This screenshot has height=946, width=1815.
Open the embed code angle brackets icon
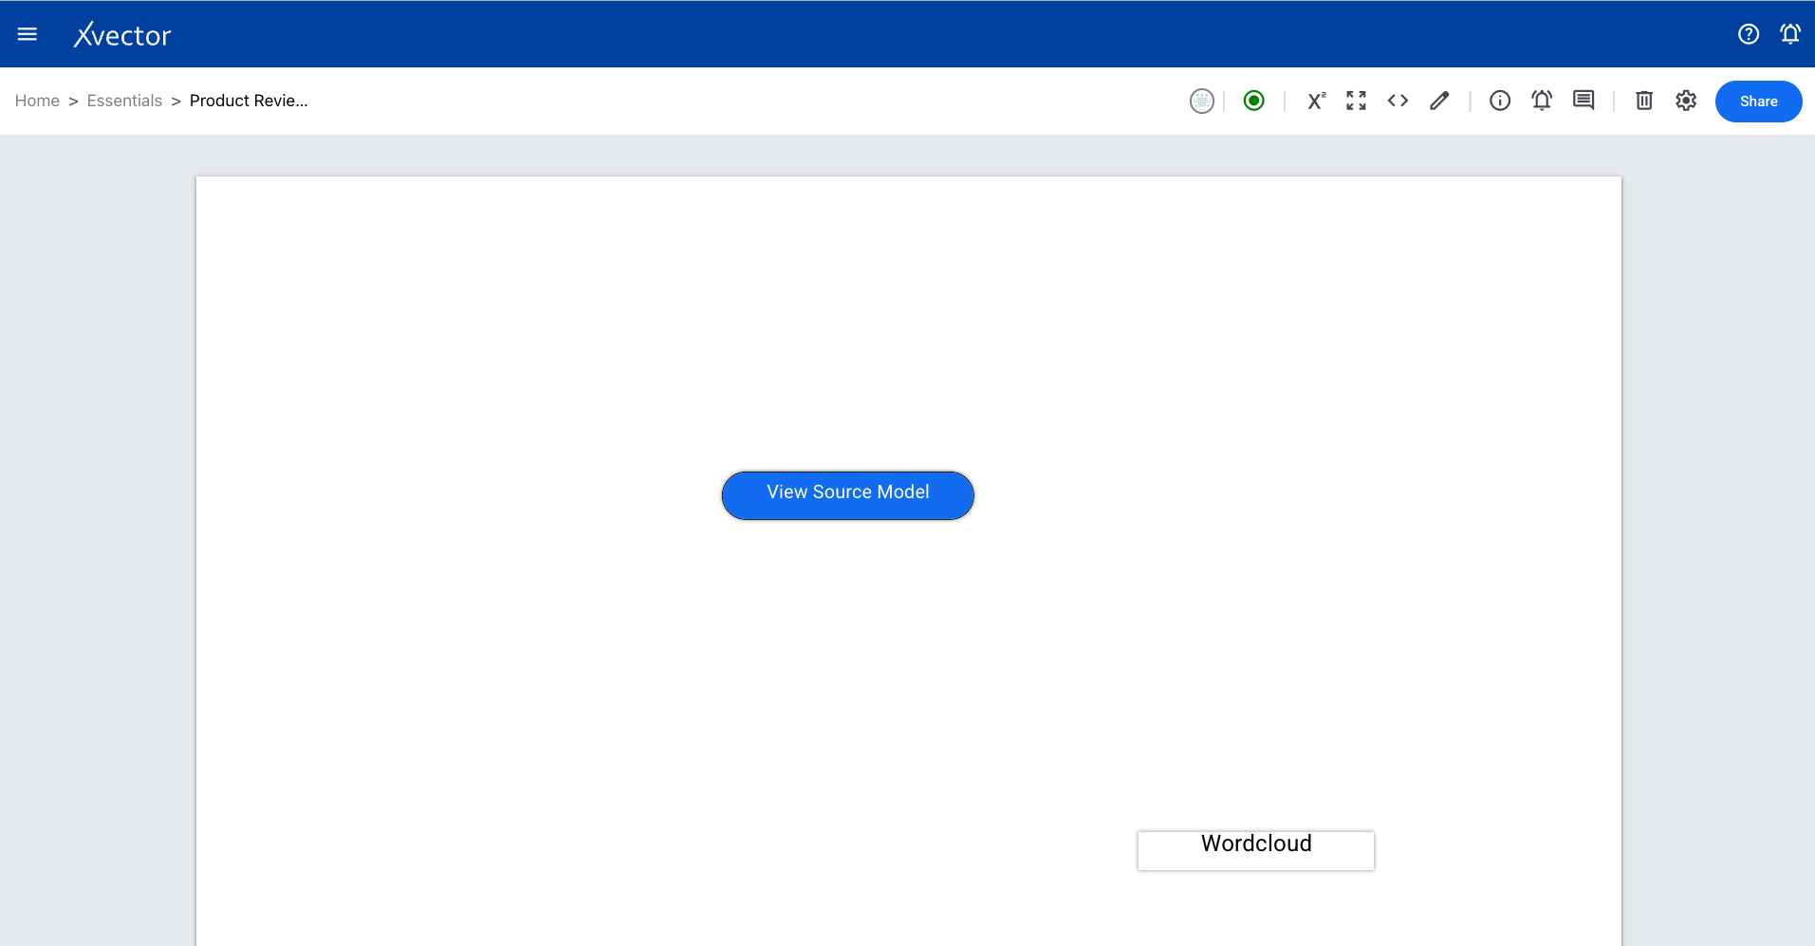(1398, 101)
